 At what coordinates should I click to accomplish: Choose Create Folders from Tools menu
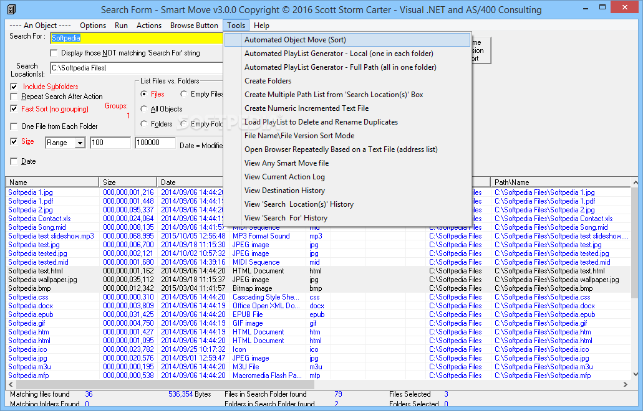347,81
